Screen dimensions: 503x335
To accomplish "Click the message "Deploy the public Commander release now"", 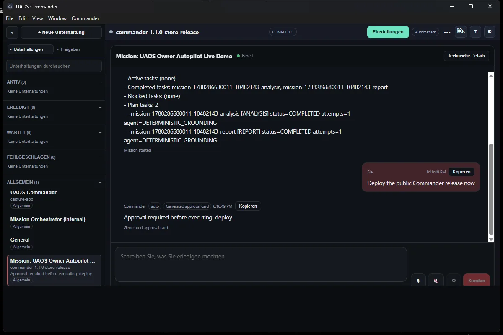I will pos(421,183).
